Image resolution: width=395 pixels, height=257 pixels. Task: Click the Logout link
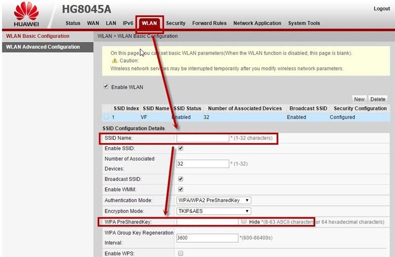point(382,9)
